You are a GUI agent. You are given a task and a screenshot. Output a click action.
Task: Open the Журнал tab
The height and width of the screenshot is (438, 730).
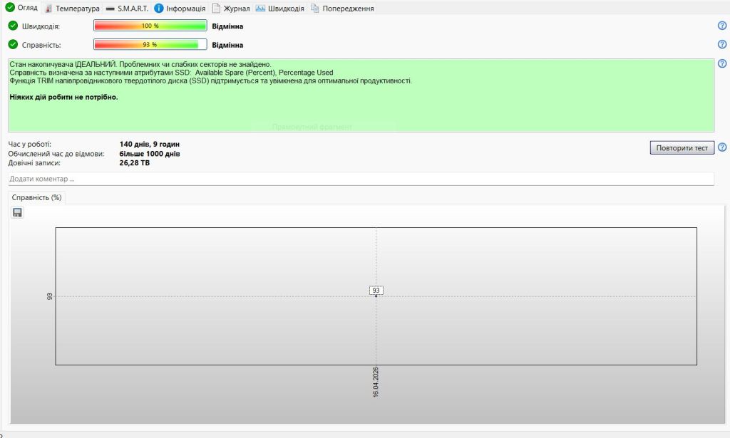[x=231, y=9]
